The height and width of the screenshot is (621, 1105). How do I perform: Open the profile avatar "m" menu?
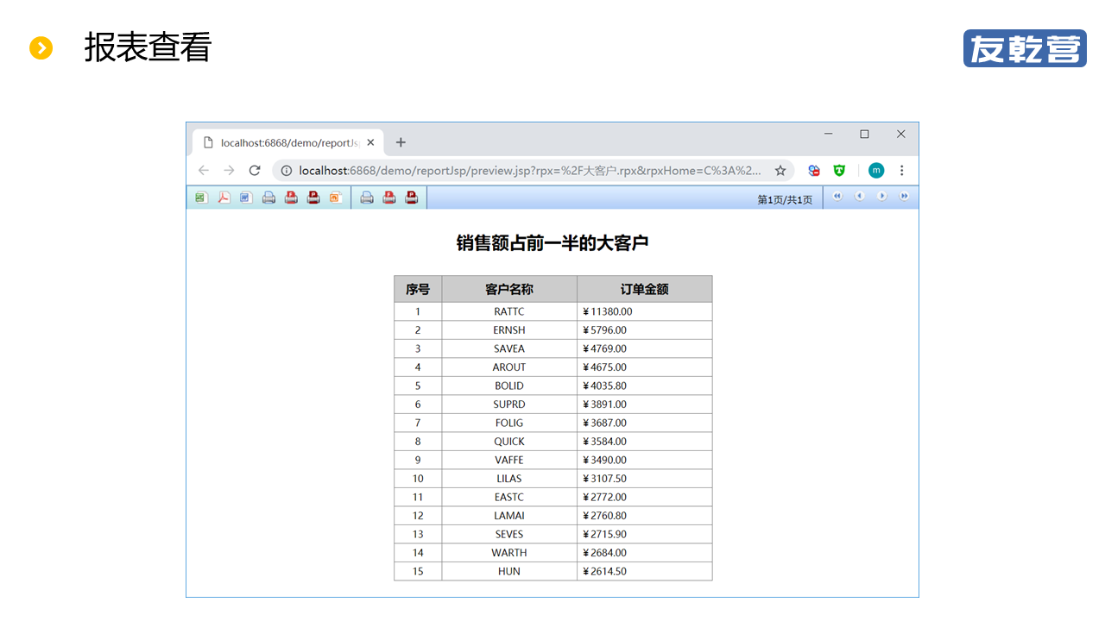click(876, 171)
